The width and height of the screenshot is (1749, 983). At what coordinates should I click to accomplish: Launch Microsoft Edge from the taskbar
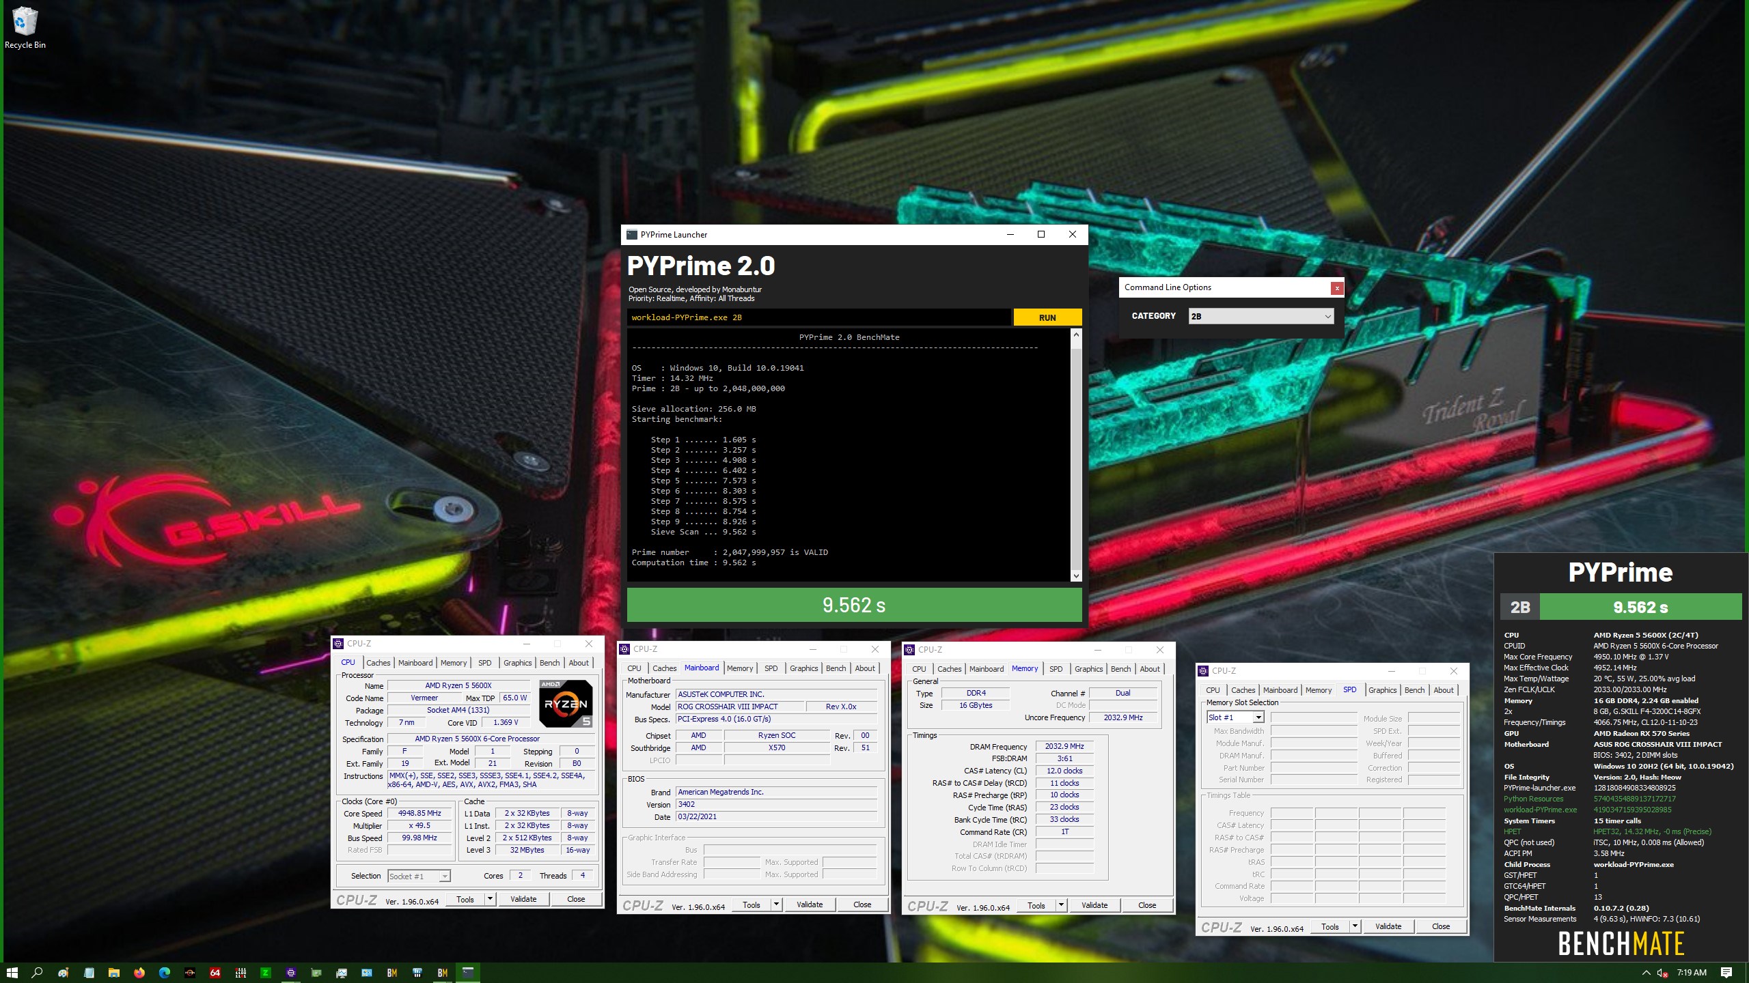coord(165,973)
